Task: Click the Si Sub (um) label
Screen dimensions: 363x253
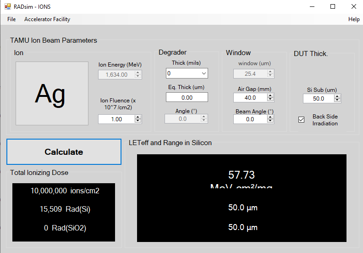Action: [322, 90]
